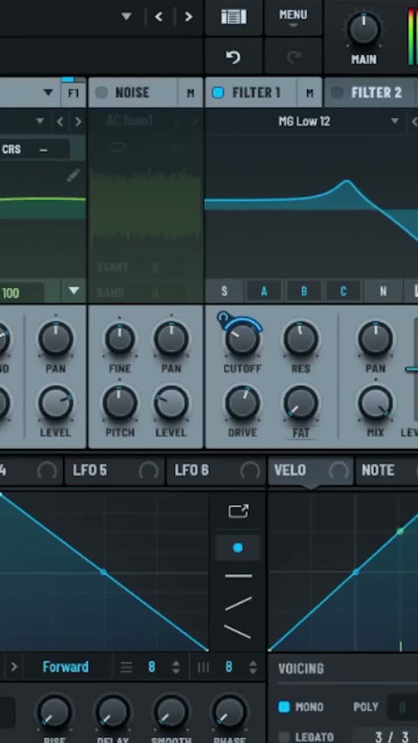Click the LFO 6 modulation source circle
This screenshot has width=418, height=743.
tap(250, 470)
